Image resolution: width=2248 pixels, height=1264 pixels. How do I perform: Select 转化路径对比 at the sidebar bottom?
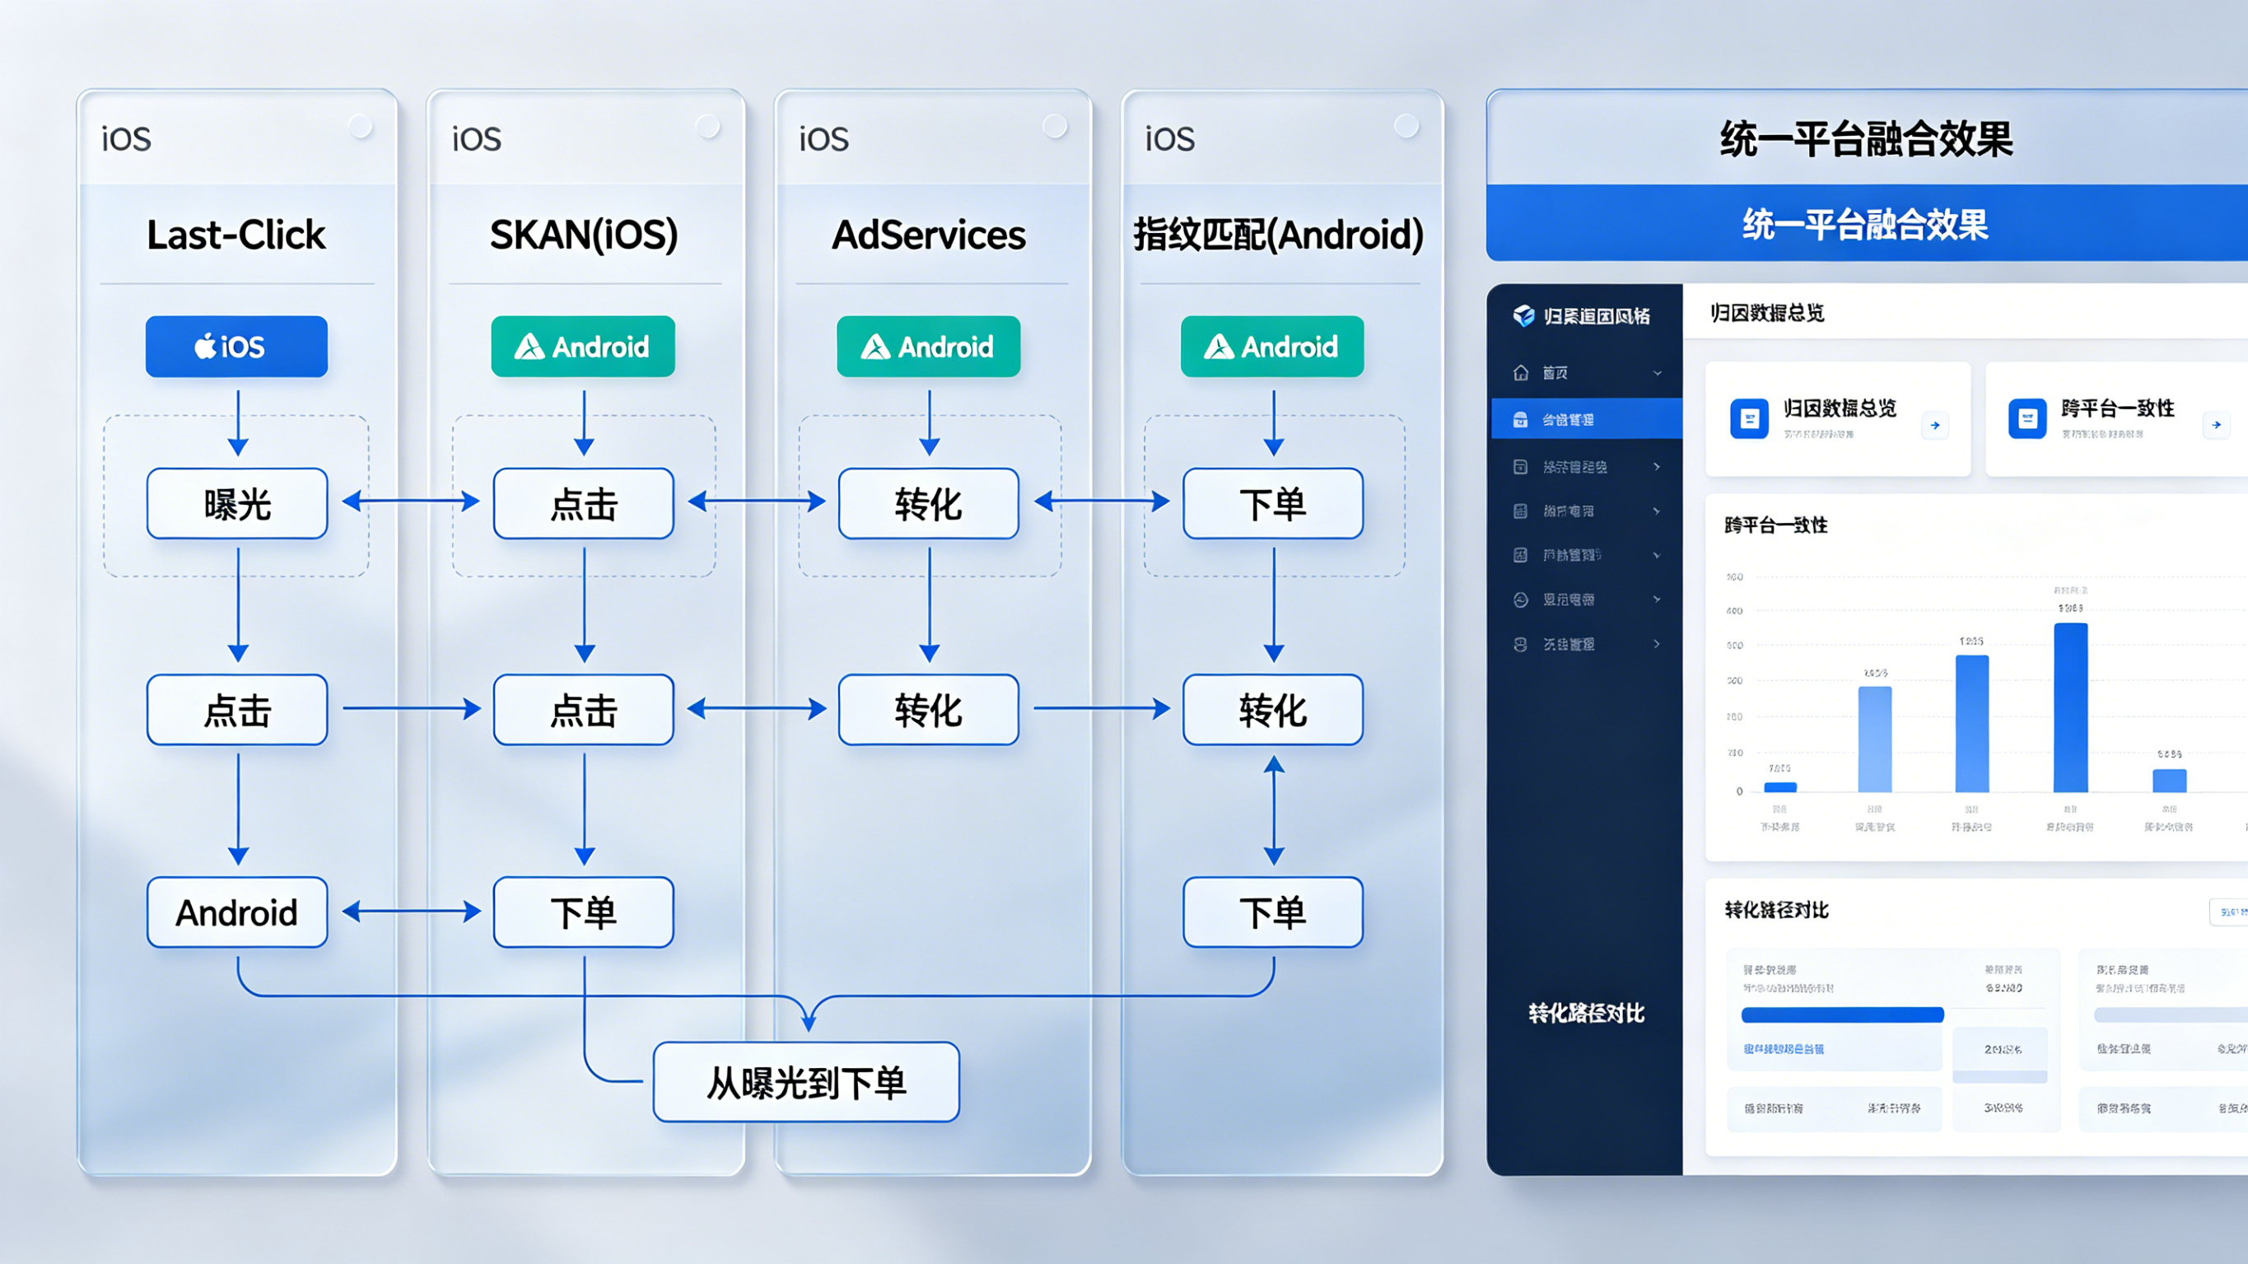1586,1013
